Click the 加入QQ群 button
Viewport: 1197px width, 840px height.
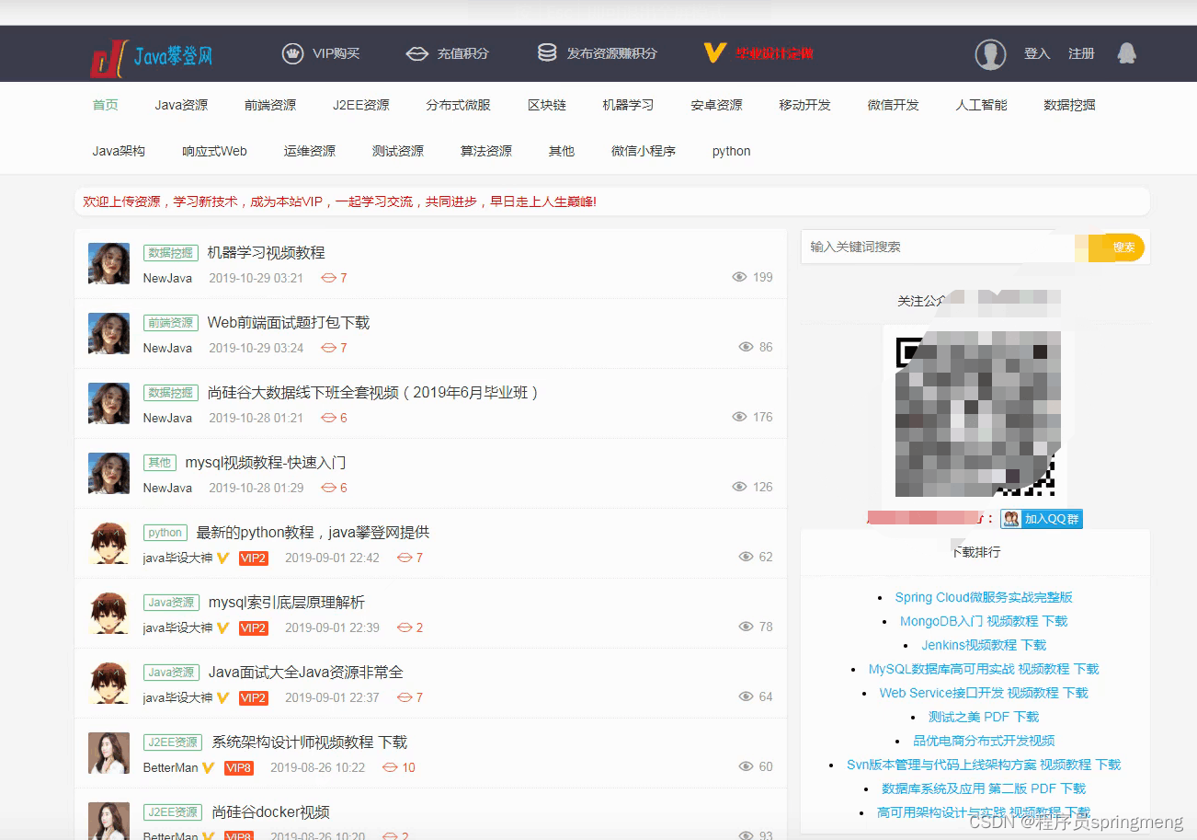[x=1042, y=519]
